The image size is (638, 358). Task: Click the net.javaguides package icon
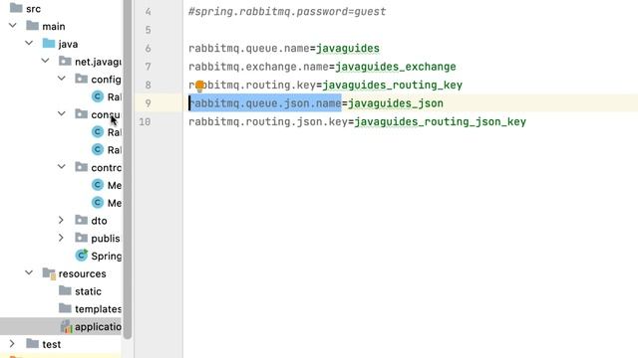click(65, 61)
